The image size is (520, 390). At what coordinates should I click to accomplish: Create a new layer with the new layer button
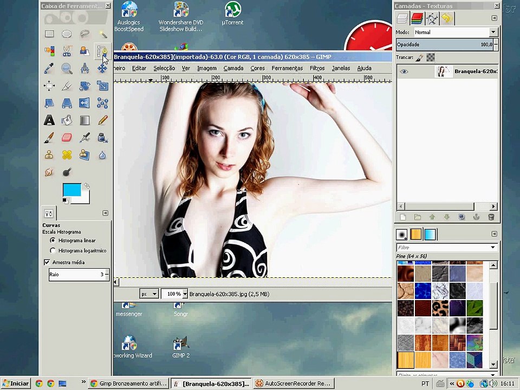[403, 217]
